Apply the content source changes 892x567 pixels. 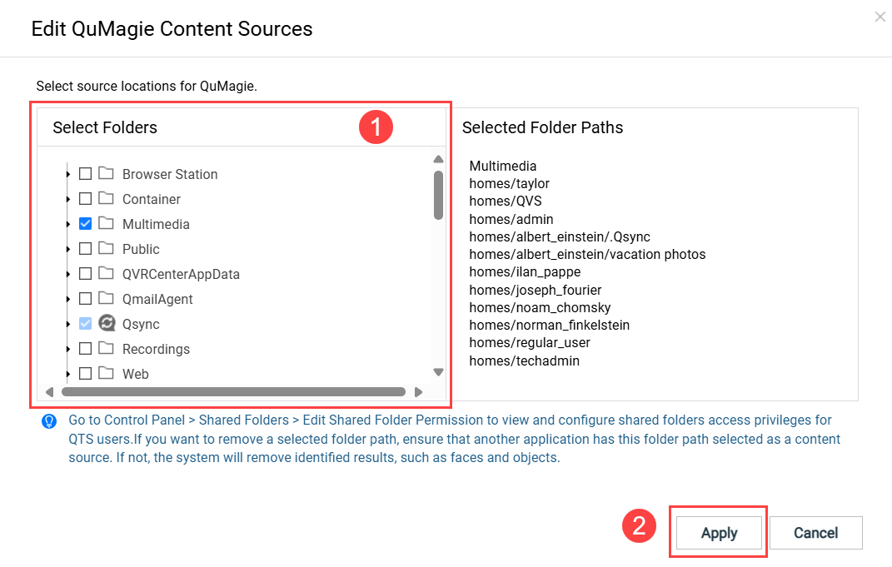(719, 533)
